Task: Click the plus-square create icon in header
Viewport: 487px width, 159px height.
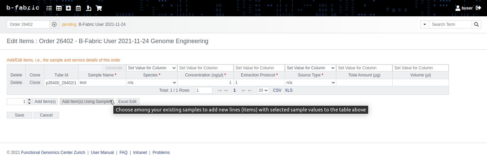Action: point(69,8)
